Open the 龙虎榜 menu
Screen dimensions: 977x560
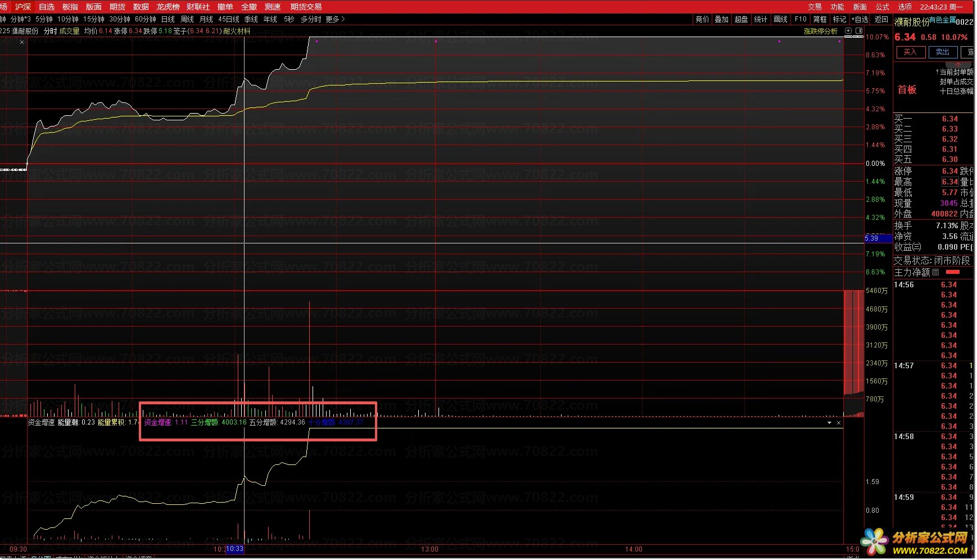pos(168,7)
